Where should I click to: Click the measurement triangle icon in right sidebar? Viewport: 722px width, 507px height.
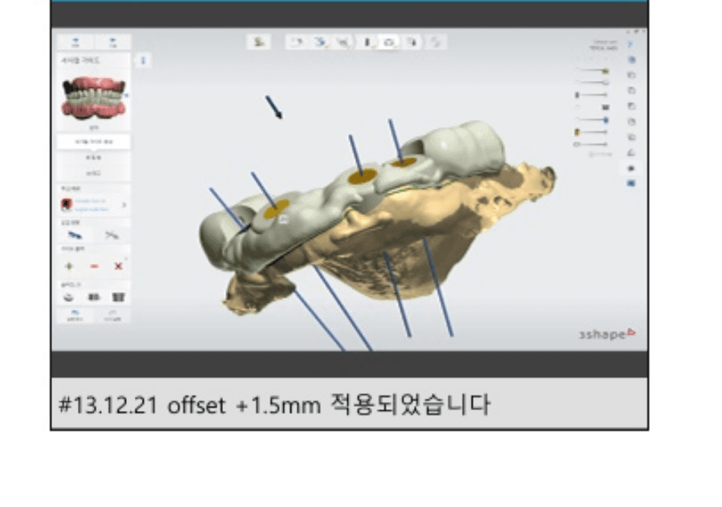coord(632,153)
